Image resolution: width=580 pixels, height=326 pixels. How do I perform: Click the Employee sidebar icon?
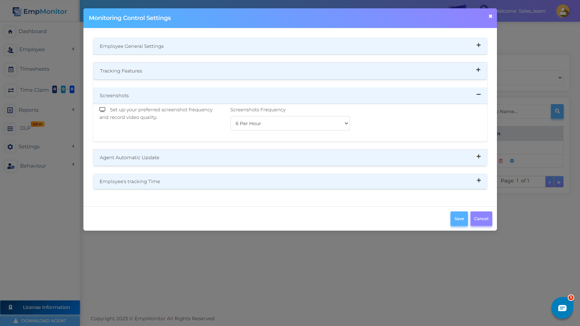[x=11, y=50]
